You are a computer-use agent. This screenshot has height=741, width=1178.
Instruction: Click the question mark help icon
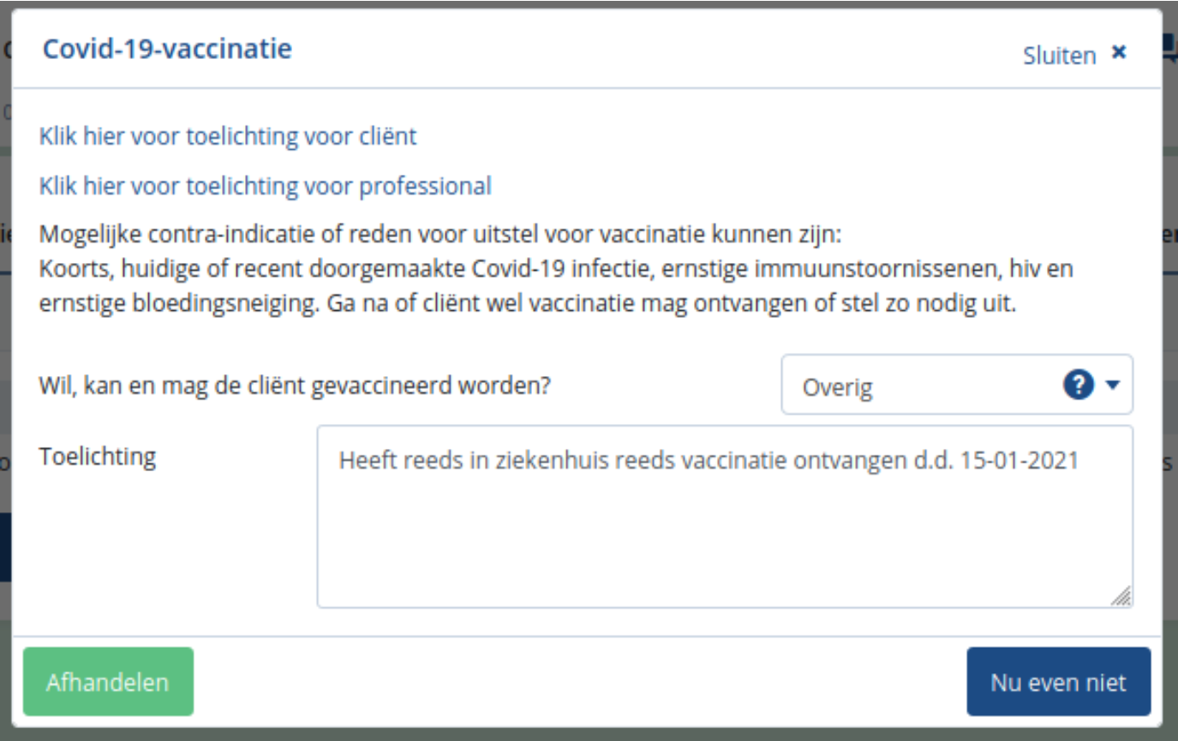pos(1079,385)
